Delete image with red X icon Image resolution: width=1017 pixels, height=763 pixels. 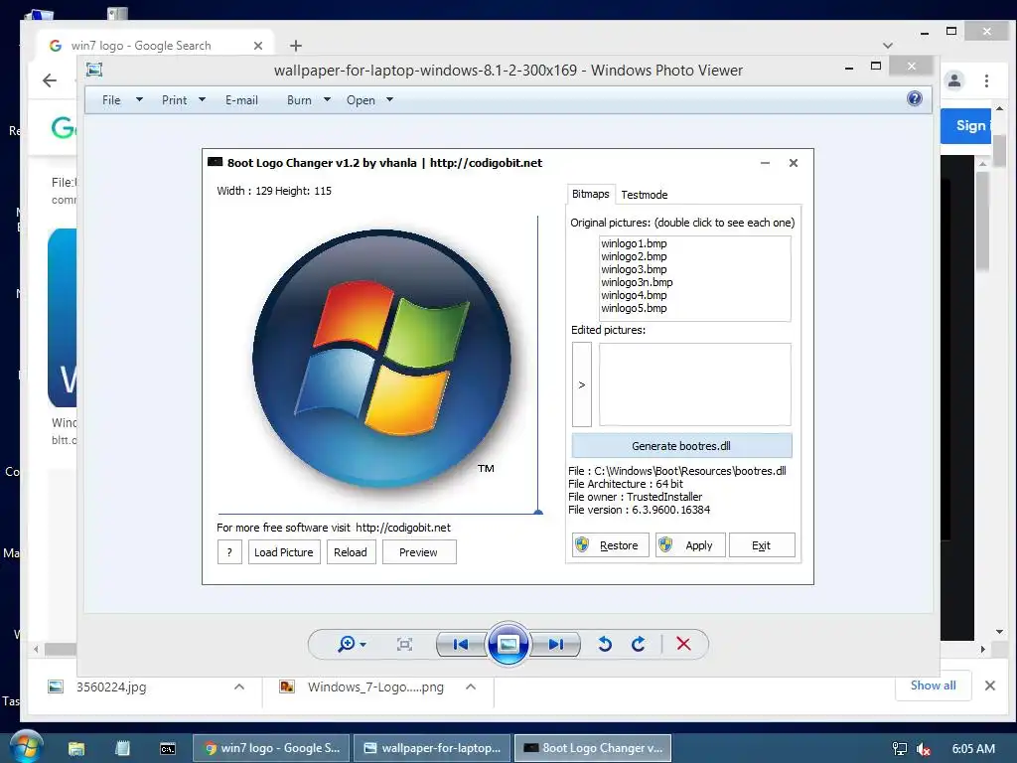[x=683, y=644]
